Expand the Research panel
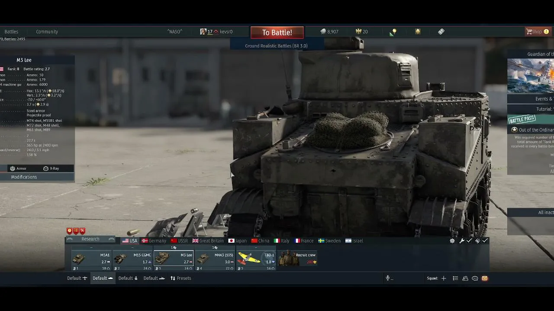The width and height of the screenshot is (554, 311). [x=90, y=239]
